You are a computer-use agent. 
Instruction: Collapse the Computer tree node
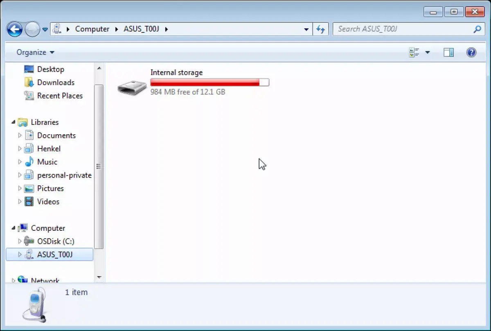tap(14, 228)
